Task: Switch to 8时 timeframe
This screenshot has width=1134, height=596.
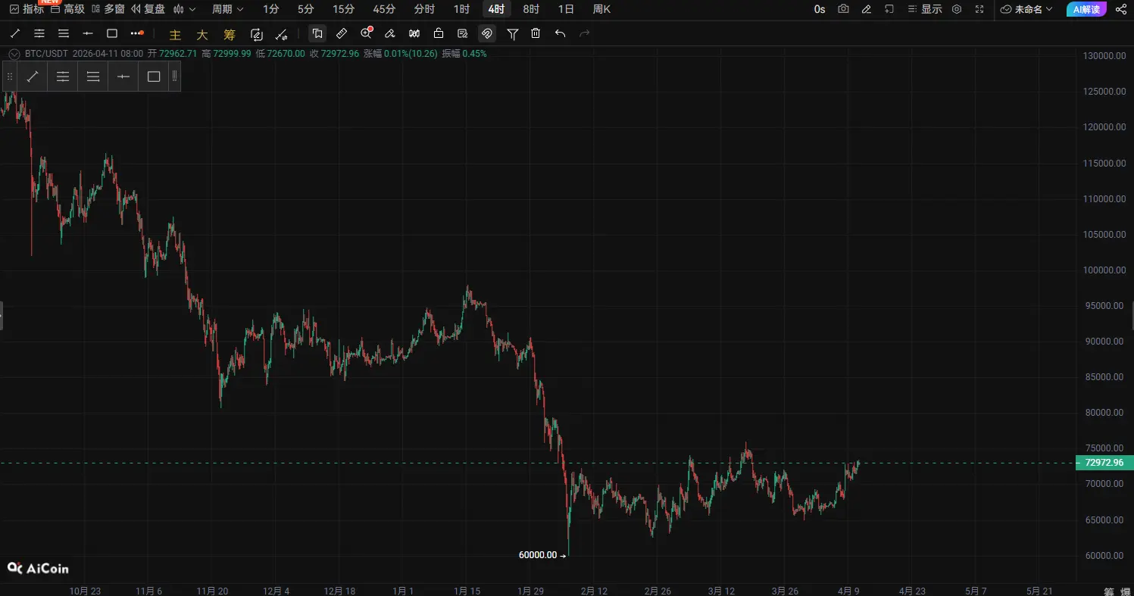Action: [531, 9]
